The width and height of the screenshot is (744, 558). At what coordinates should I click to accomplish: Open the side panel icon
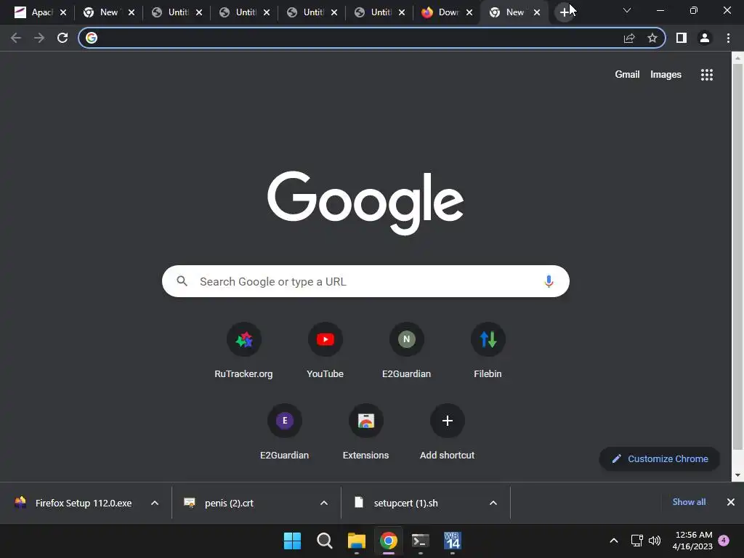coord(682,38)
